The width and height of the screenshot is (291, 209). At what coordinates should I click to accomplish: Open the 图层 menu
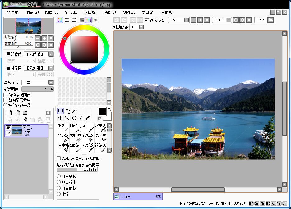tap(71, 12)
